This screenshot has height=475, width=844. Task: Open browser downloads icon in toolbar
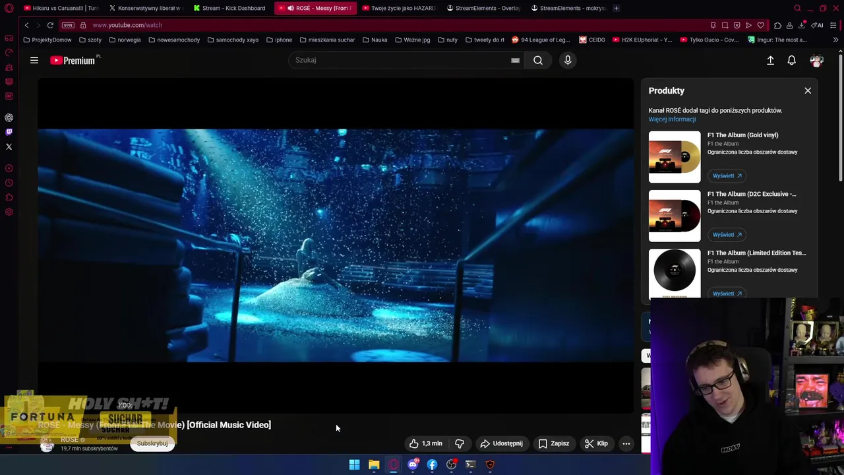click(801, 25)
